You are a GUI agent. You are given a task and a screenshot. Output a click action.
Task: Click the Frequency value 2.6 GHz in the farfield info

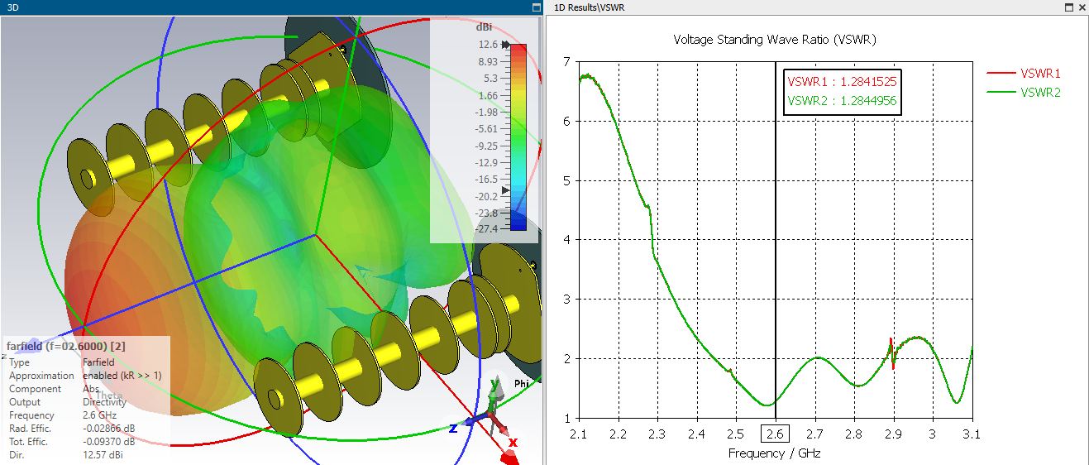[99, 415]
